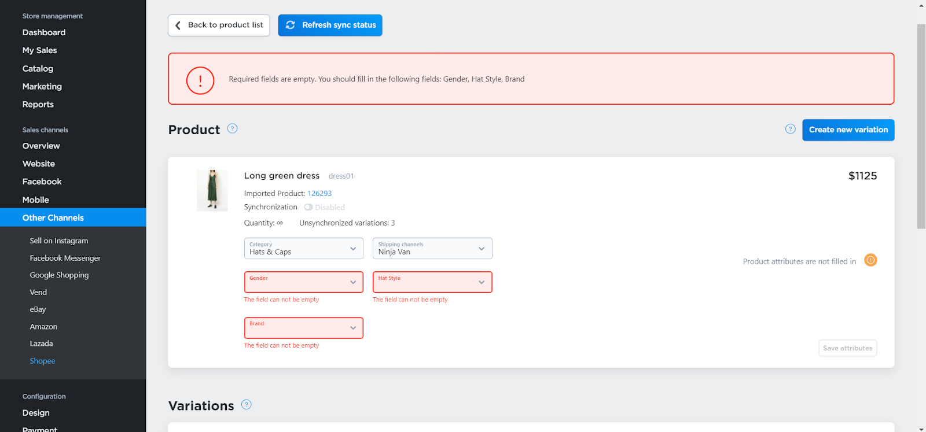
Task: Expand the Hat Style dropdown
Action: 432,282
